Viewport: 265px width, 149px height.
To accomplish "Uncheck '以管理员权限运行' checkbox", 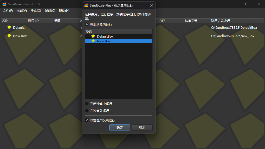I will (x=87, y=120).
